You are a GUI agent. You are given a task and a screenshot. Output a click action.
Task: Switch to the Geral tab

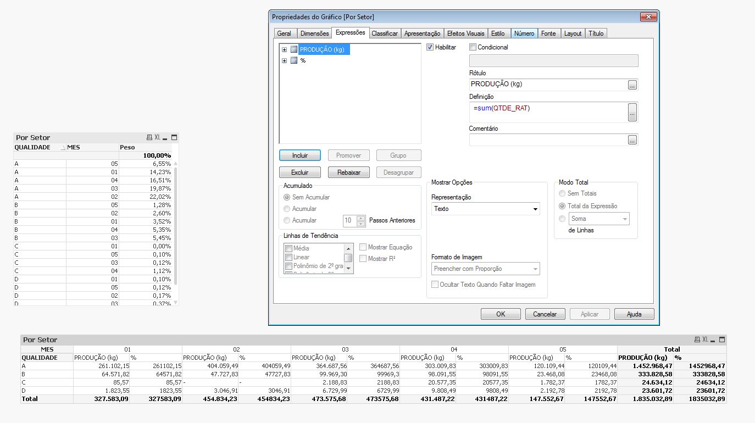coord(284,34)
